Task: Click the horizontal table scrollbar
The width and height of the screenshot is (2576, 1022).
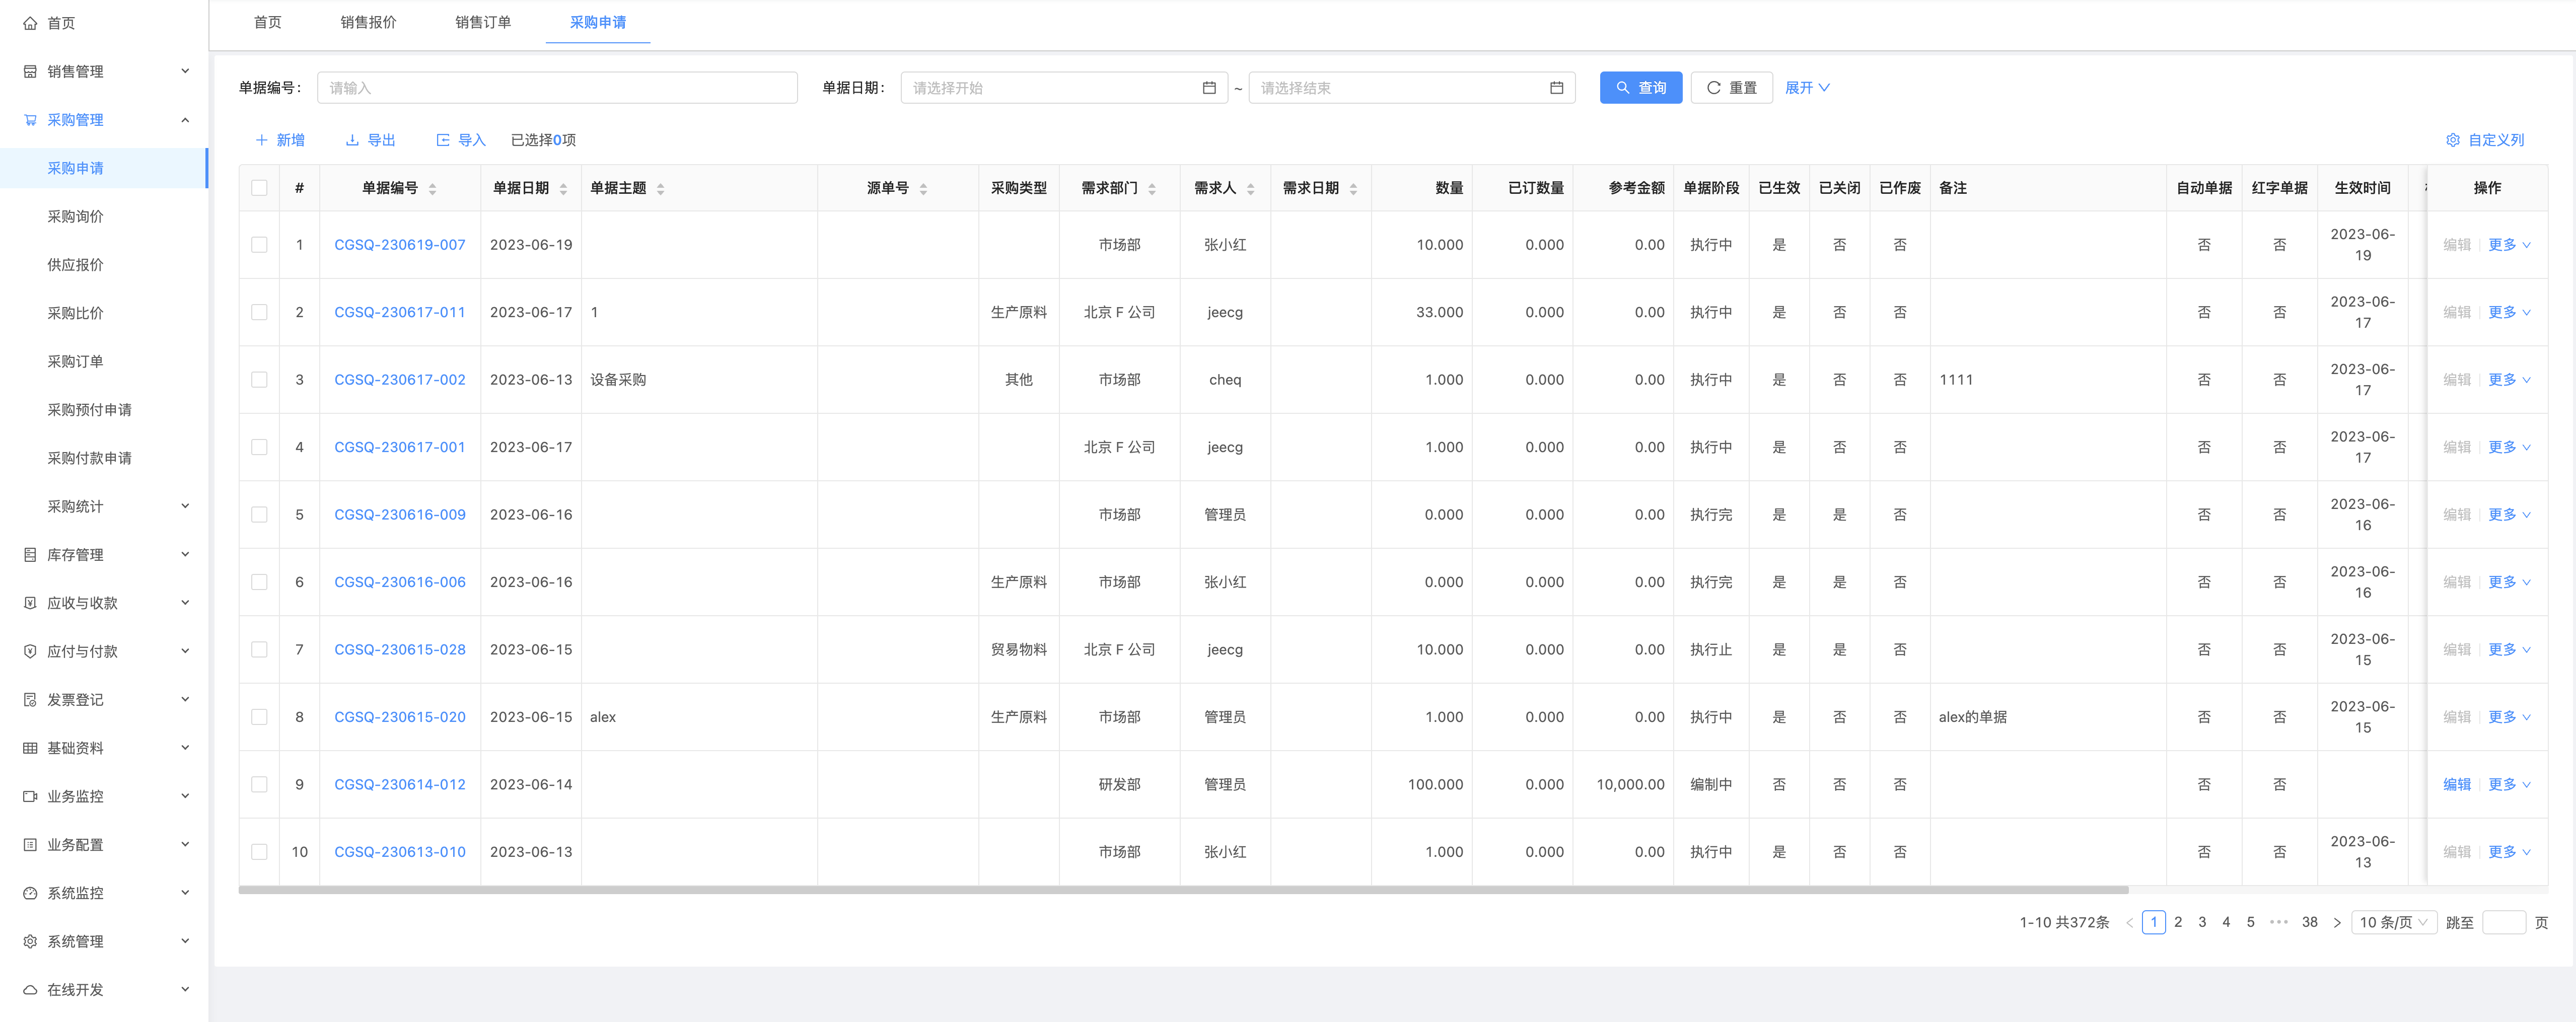Action: pyautogui.click(x=1183, y=889)
